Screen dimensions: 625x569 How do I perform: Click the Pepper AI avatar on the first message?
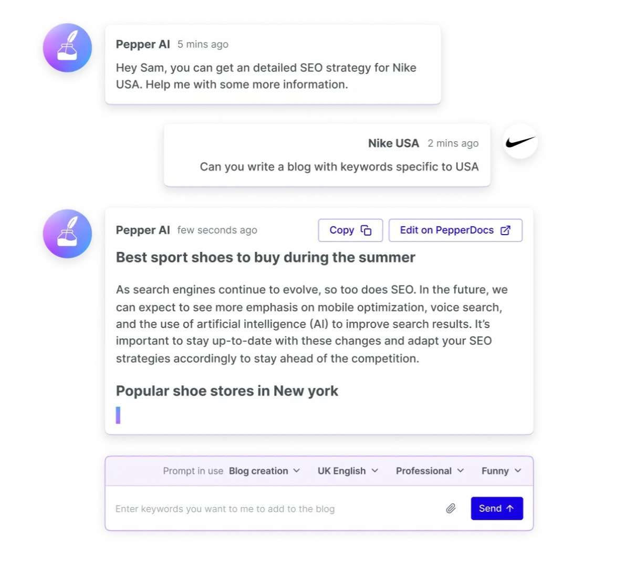pos(67,48)
